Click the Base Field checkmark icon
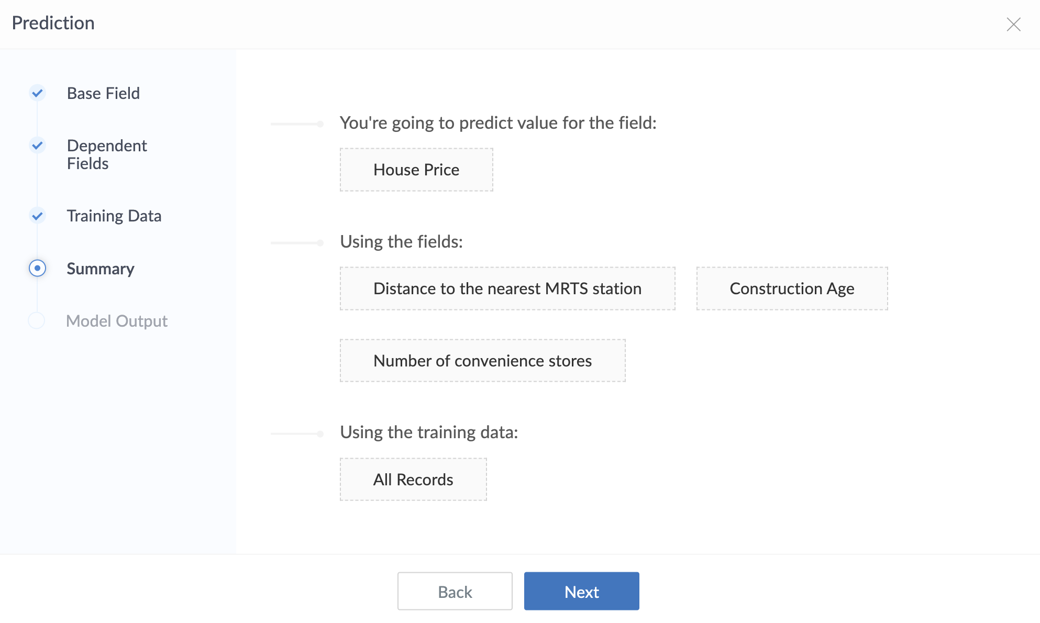The image size is (1040, 623). click(37, 93)
